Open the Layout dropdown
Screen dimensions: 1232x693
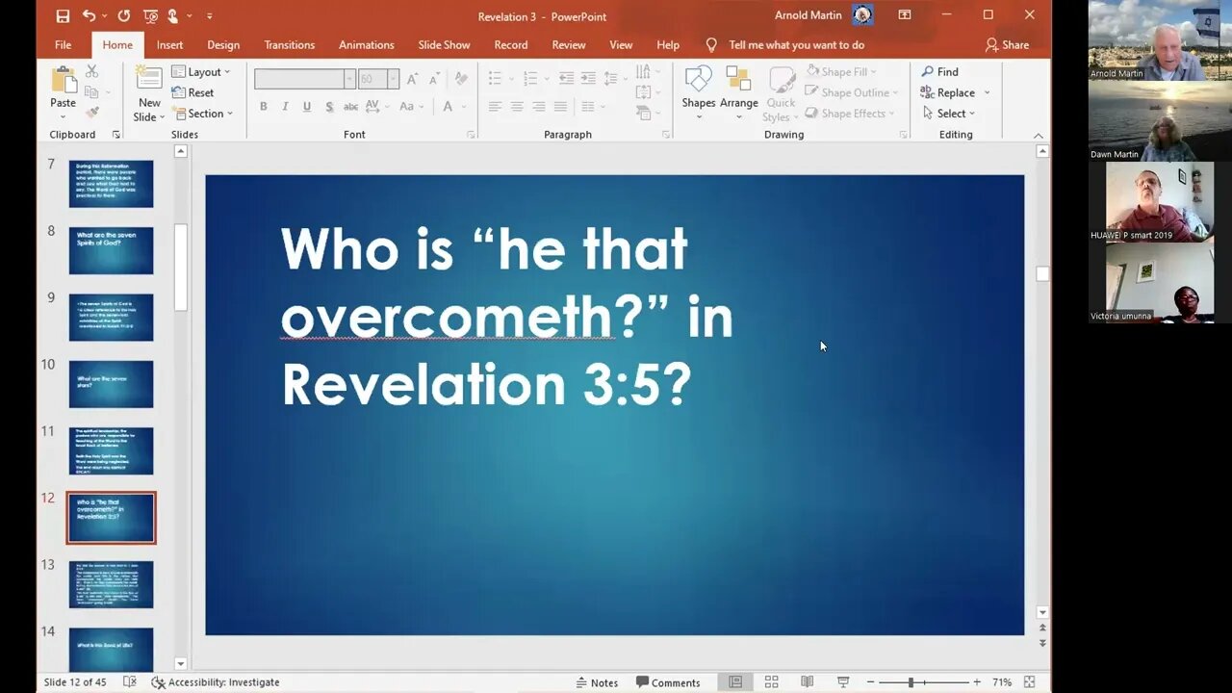(200, 71)
